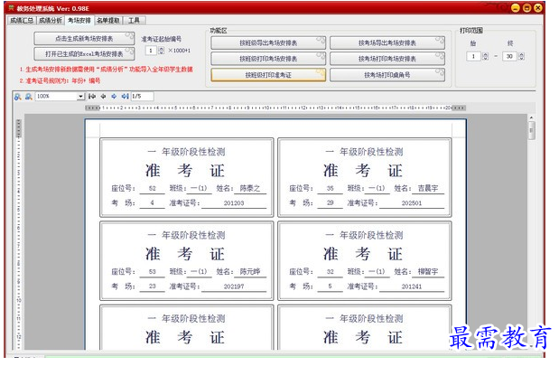Click the print range start field
Screen dimensions: 559x366
pos(474,56)
